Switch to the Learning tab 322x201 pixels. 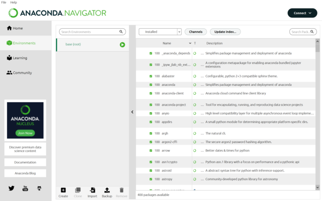pos(20,58)
